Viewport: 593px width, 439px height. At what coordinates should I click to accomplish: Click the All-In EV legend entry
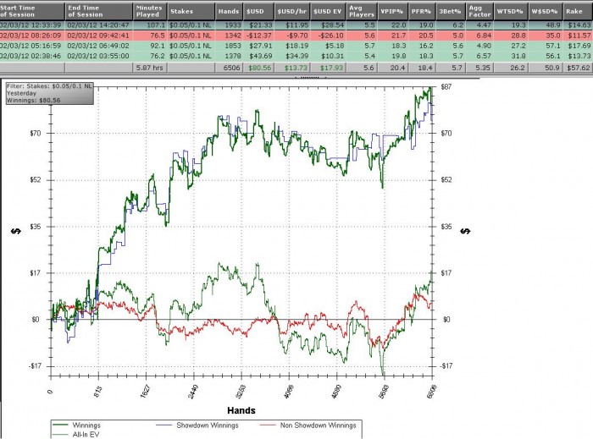pyautogui.click(x=76, y=435)
